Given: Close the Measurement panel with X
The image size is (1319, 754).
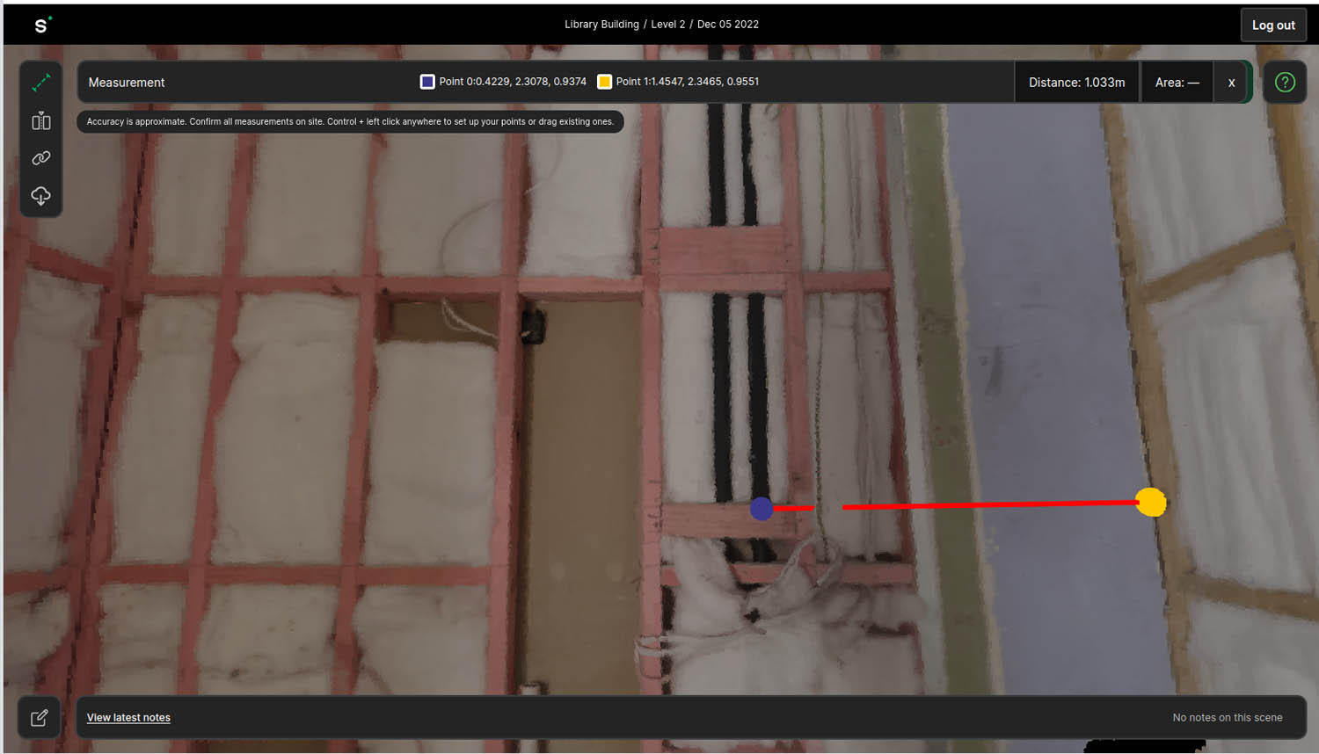Looking at the screenshot, I should pos(1231,83).
